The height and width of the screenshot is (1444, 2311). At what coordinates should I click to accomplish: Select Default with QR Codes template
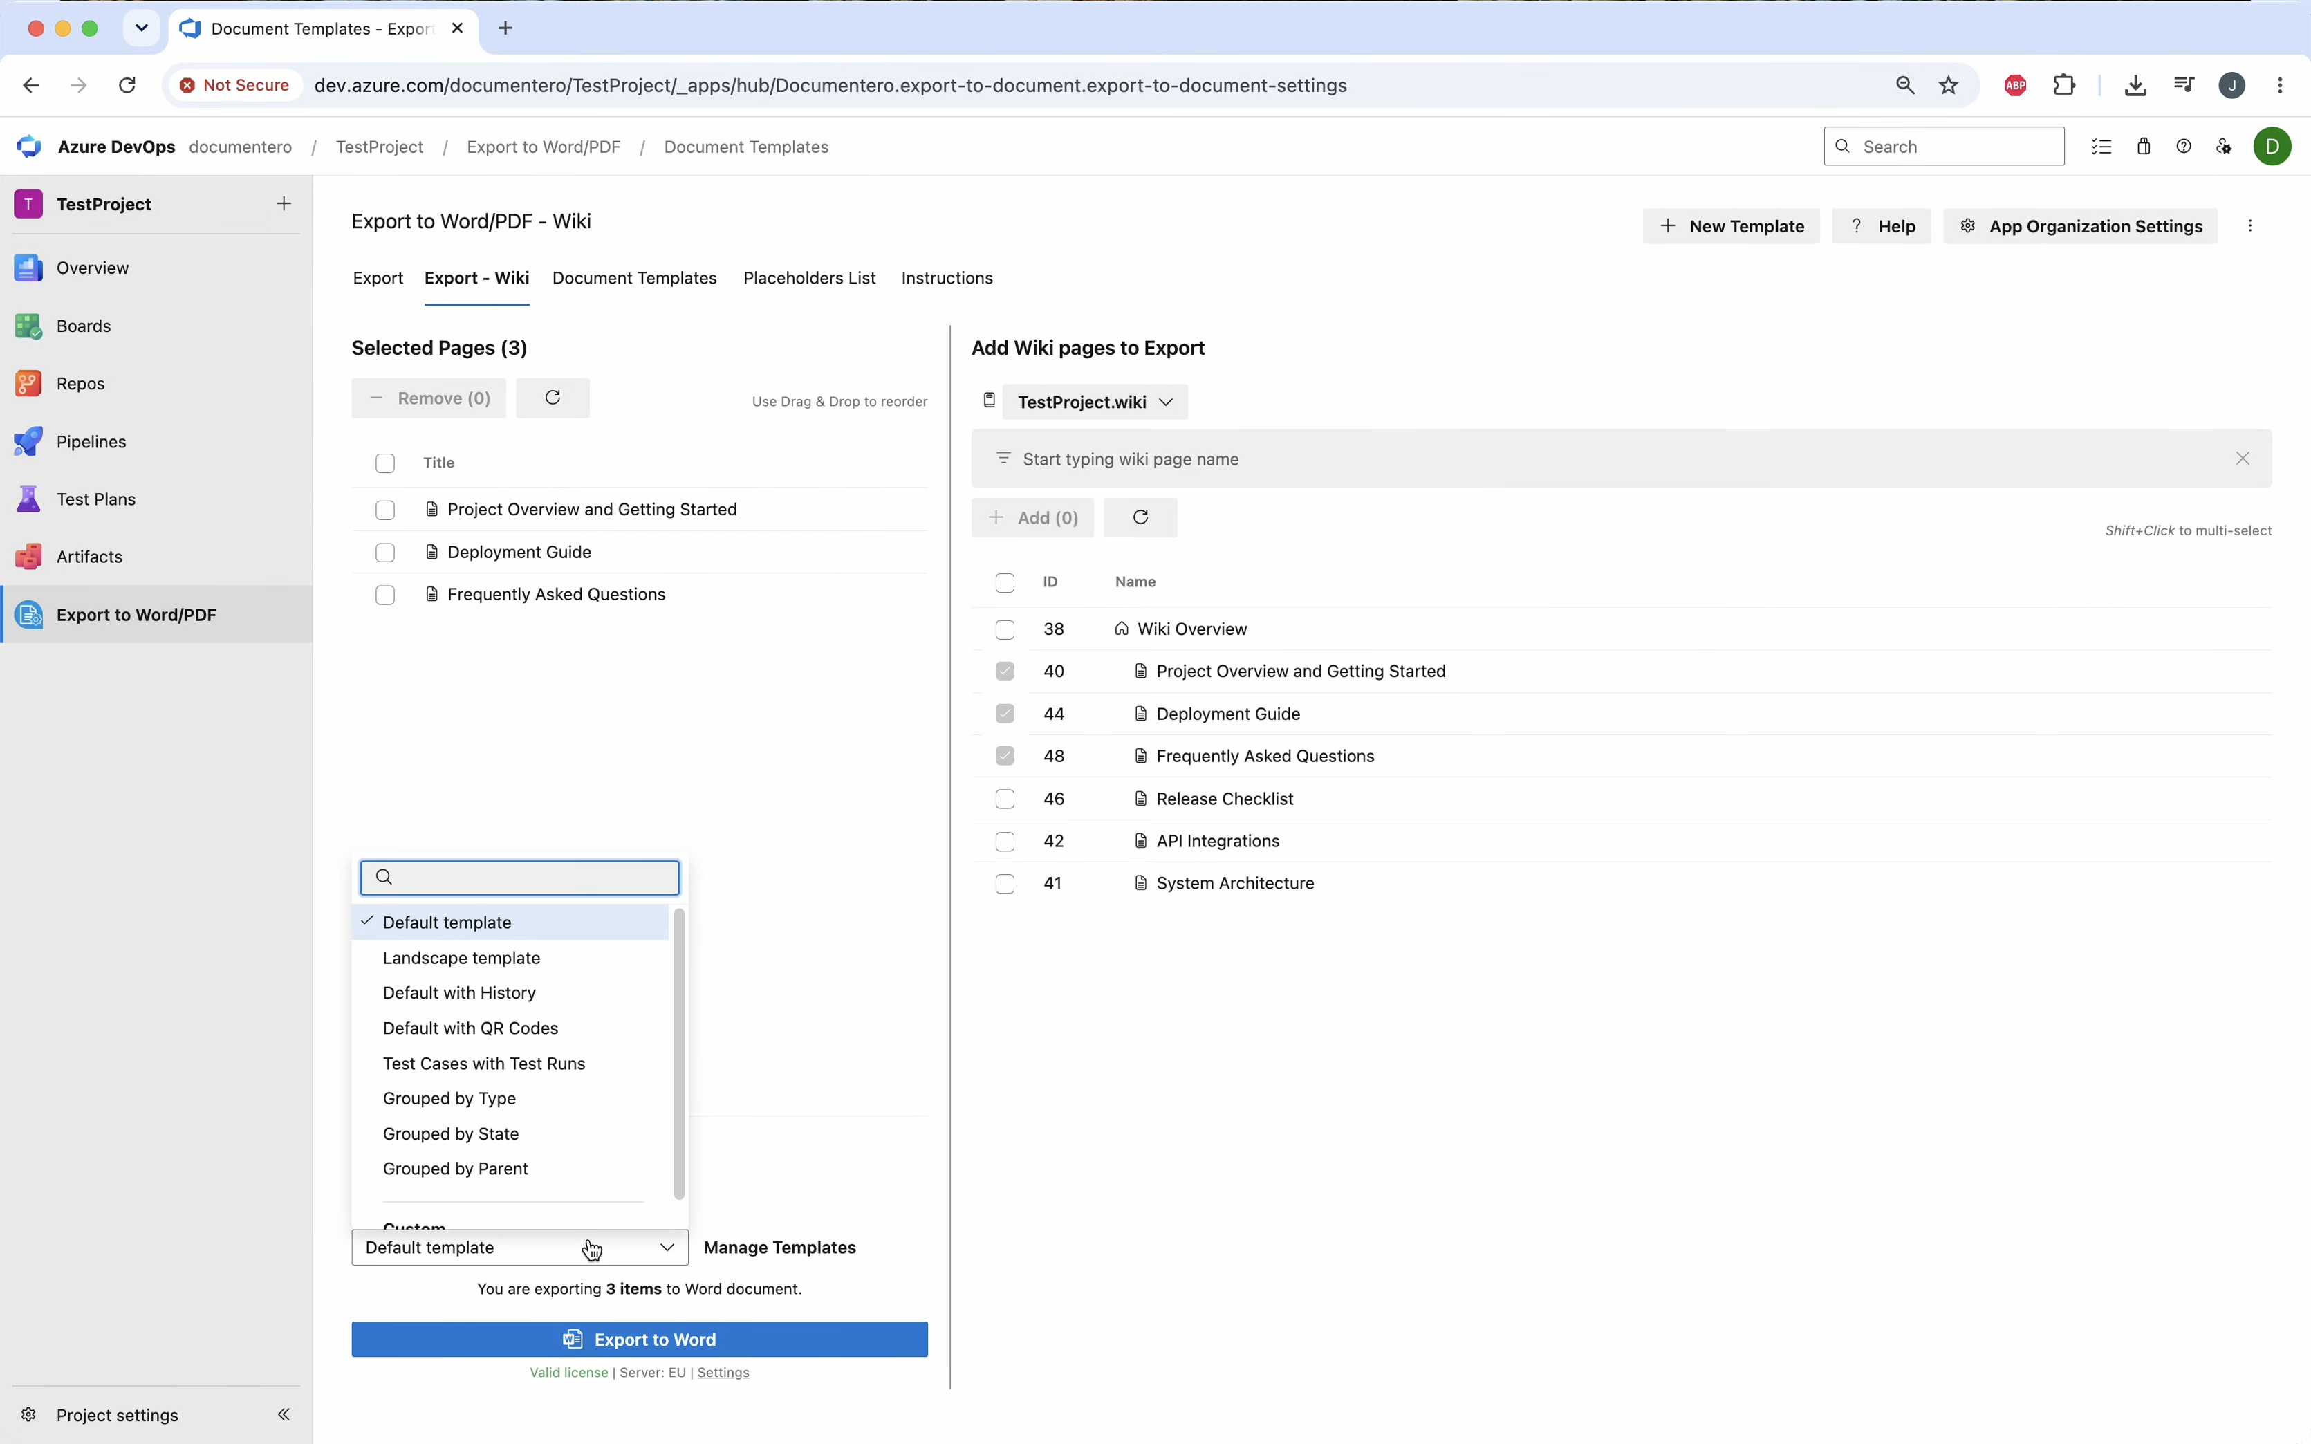click(x=510, y=1028)
